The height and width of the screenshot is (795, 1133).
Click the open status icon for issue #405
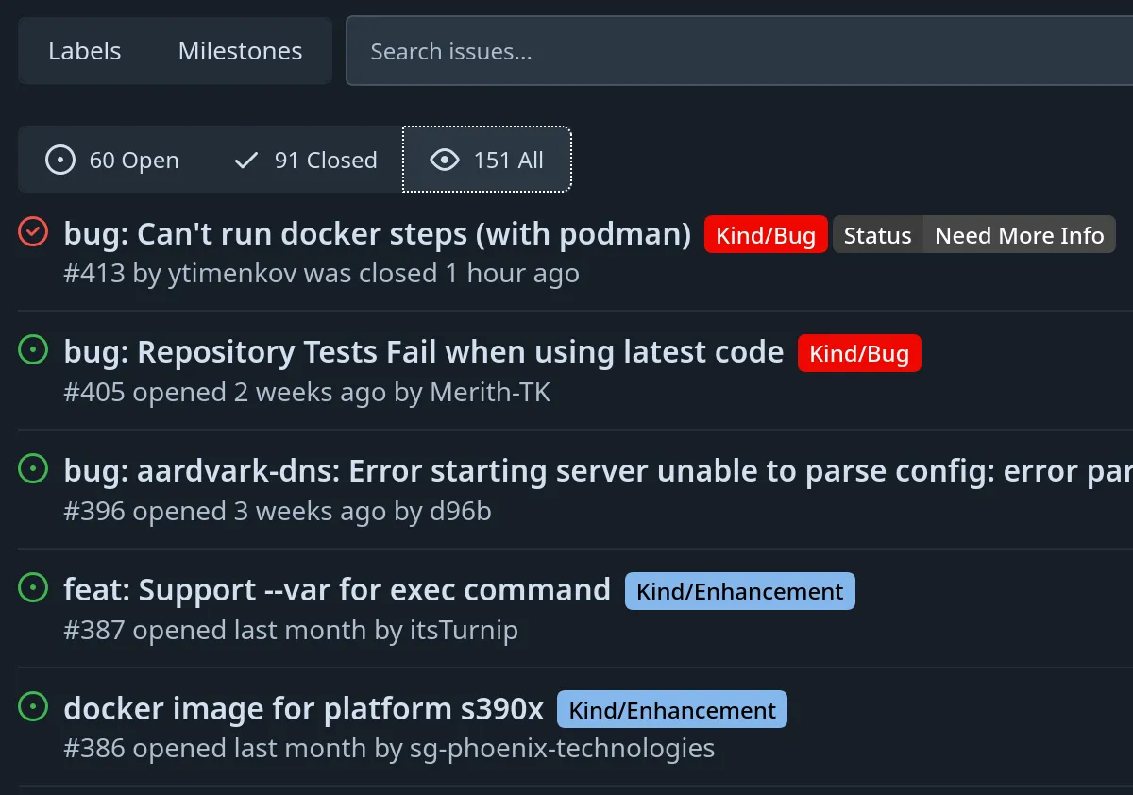(x=33, y=350)
